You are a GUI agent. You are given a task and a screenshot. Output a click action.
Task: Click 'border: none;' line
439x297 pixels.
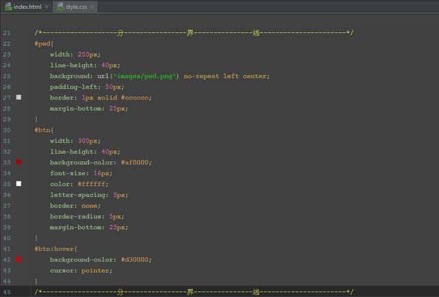(75, 205)
